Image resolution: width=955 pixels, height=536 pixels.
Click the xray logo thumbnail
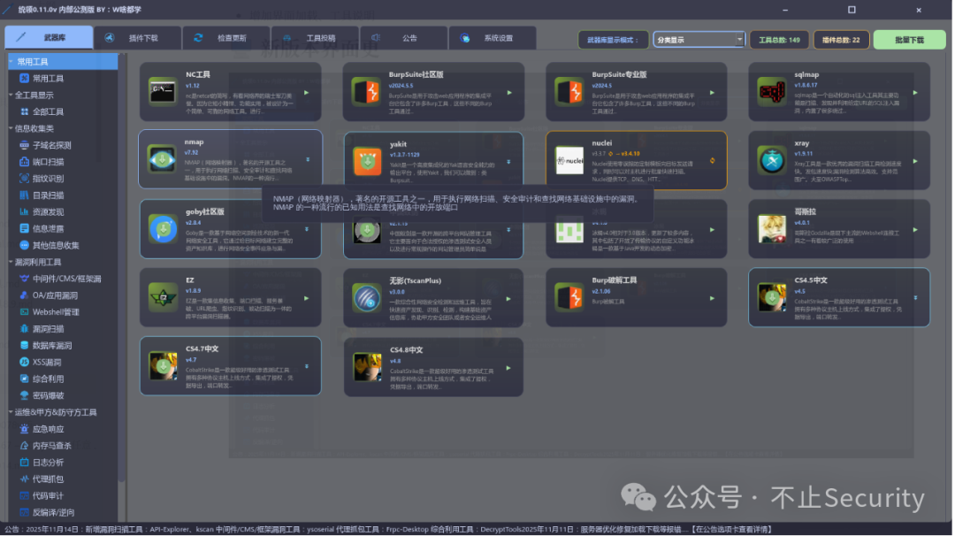click(x=772, y=161)
